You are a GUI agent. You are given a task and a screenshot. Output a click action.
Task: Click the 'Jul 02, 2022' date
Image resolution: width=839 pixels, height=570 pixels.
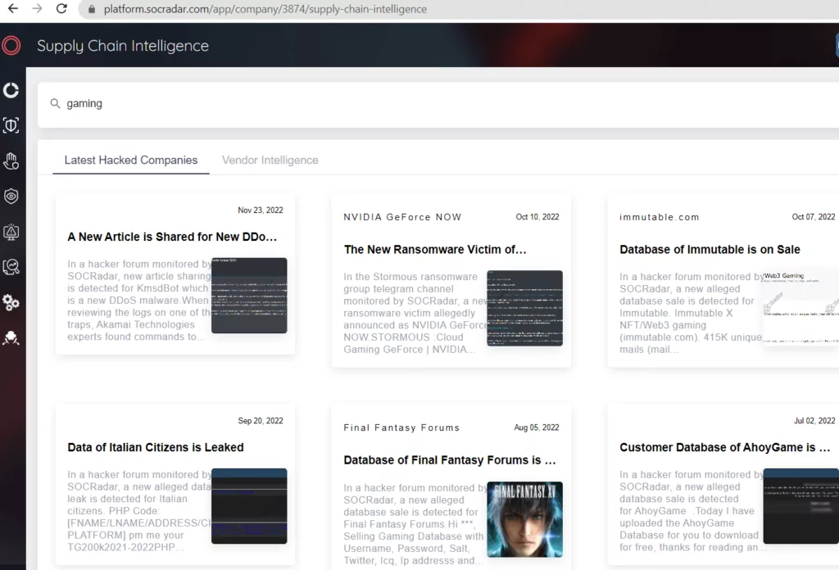(814, 421)
